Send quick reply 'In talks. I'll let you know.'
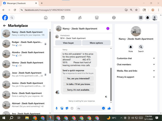 pyautogui.click(x=78, y=84)
